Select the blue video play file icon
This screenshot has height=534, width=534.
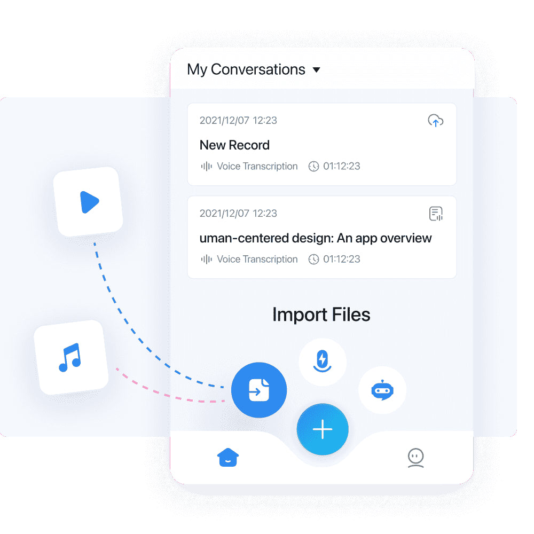pos(88,201)
